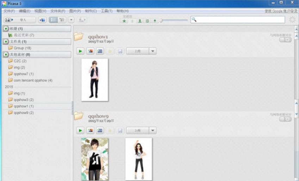Viewport: 299px width, 181px height.
Task: Play slideshow for the qqshow9 folder
Action: 80,130
